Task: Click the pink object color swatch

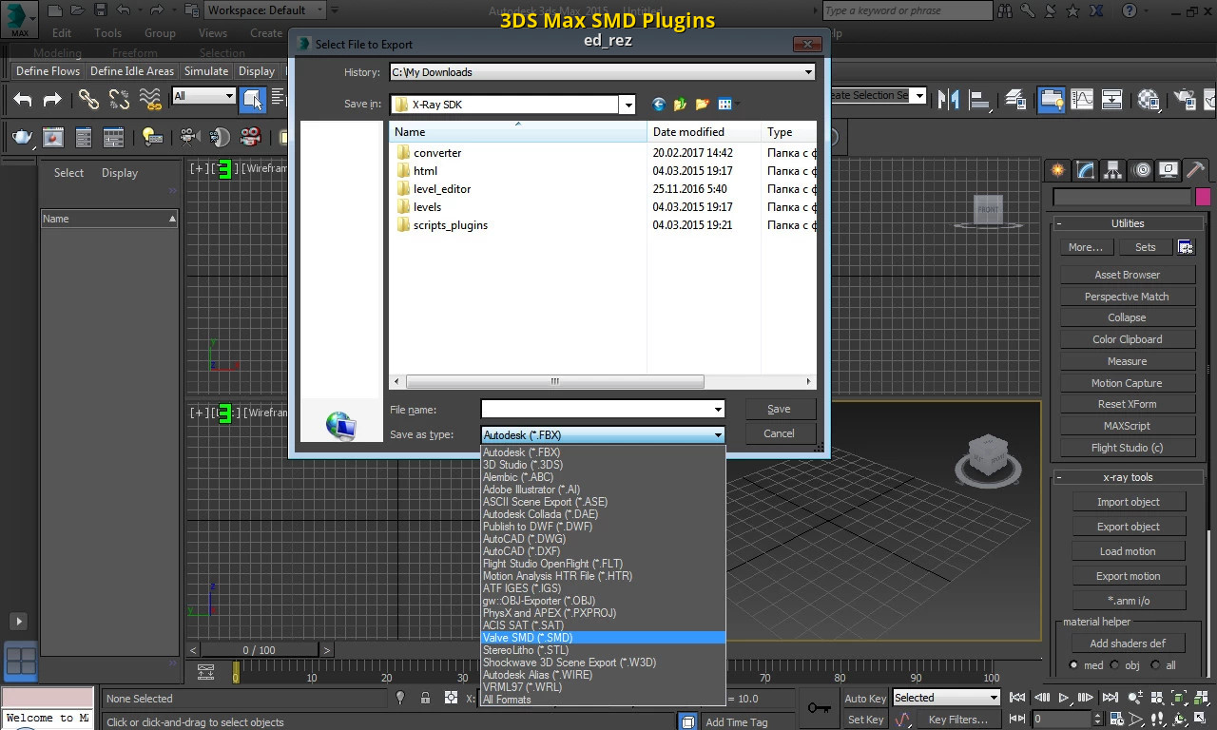Action: pos(1203,197)
